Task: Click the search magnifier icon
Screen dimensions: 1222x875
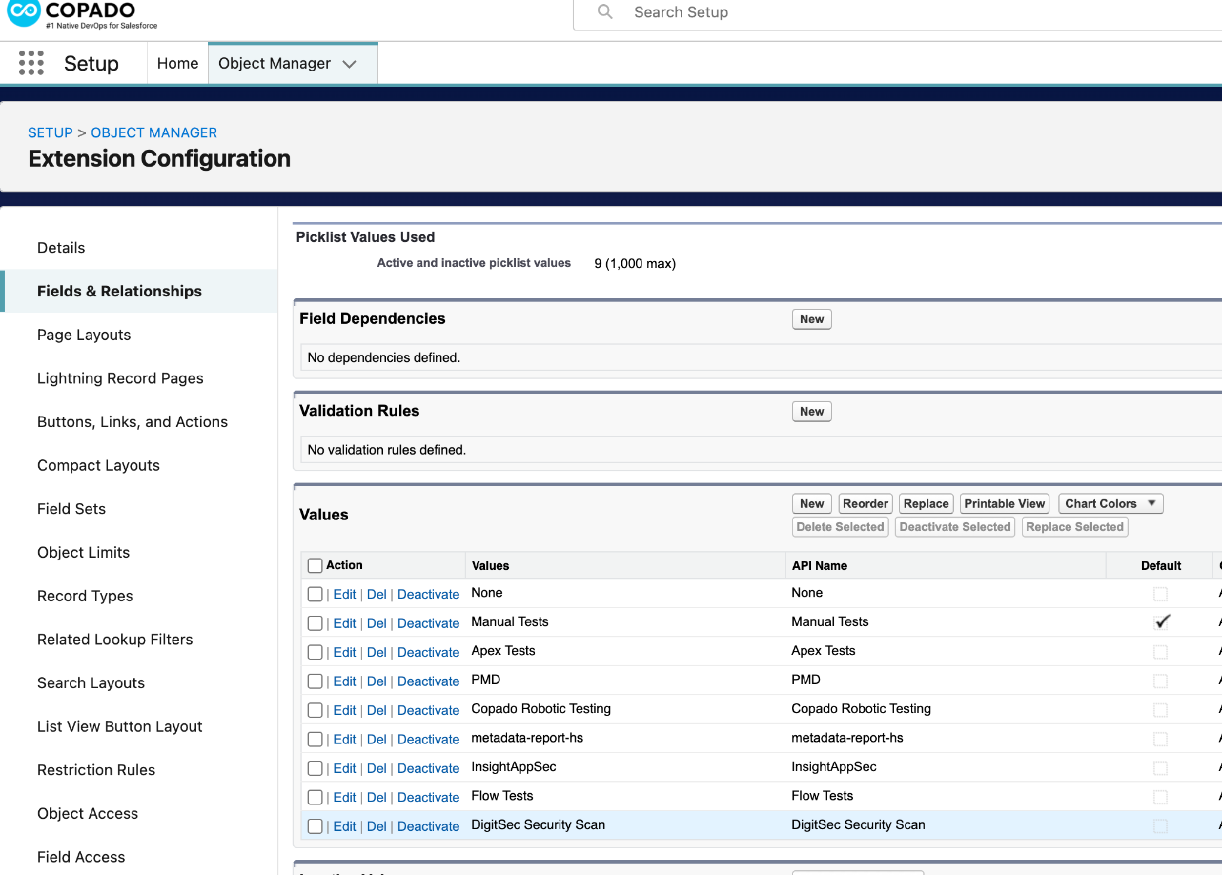Action: (x=605, y=12)
